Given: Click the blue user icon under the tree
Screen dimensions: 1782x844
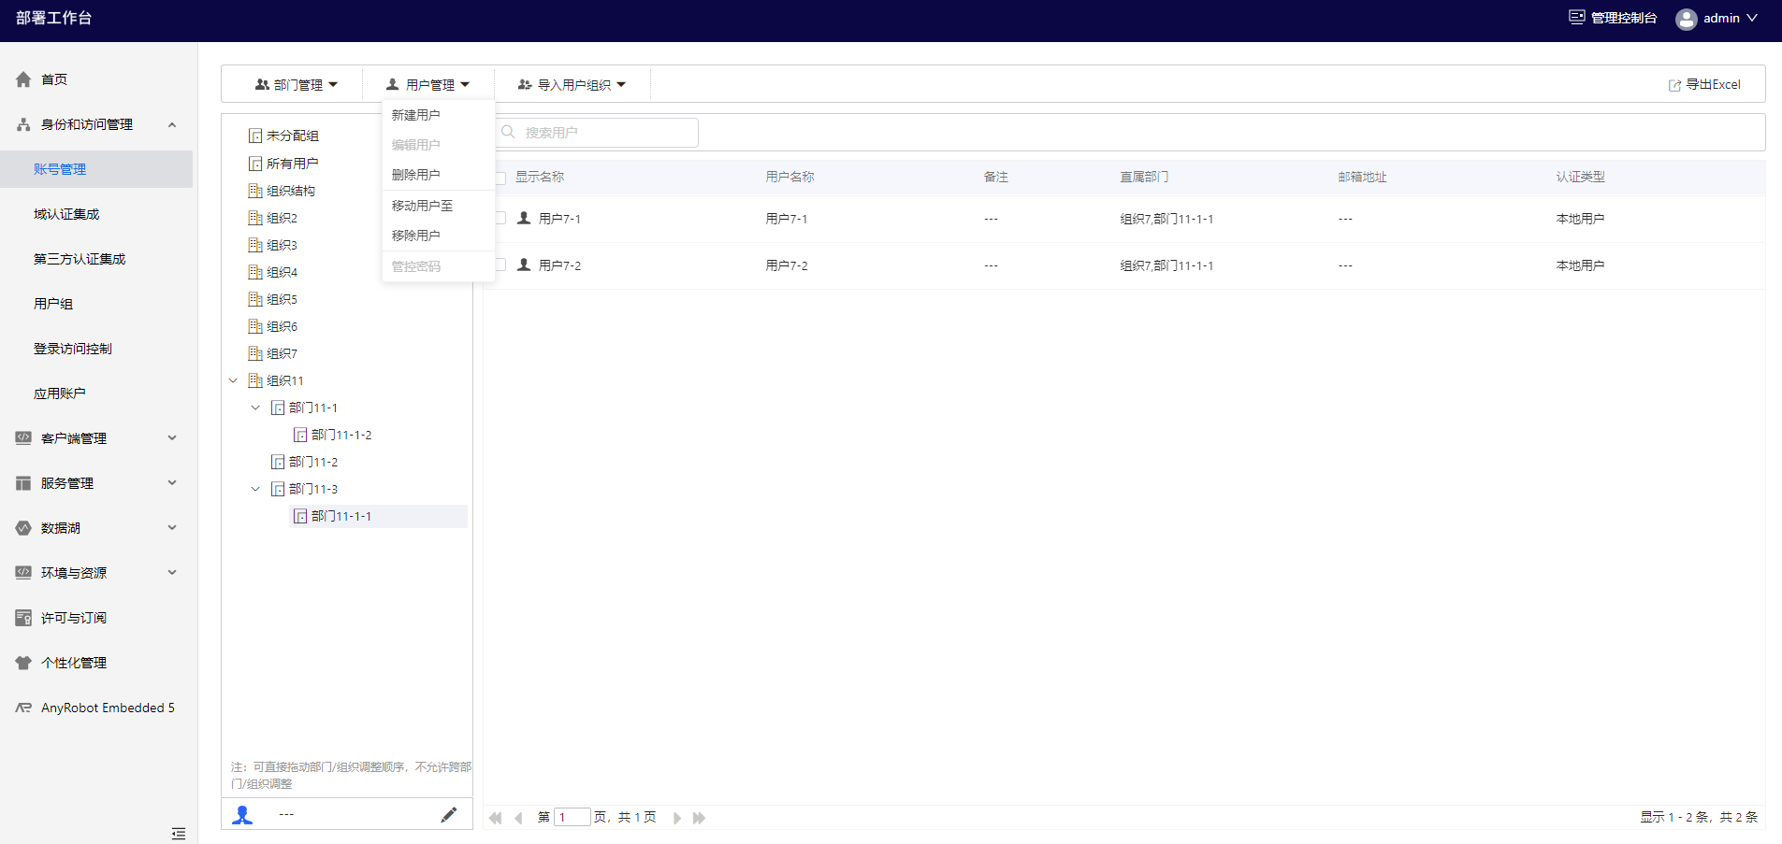Looking at the screenshot, I should point(242,815).
